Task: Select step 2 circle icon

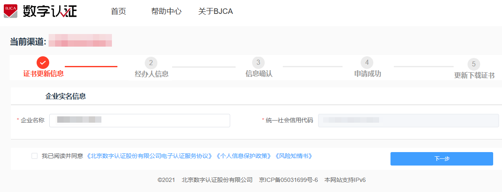Action: [x=151, y=63]
